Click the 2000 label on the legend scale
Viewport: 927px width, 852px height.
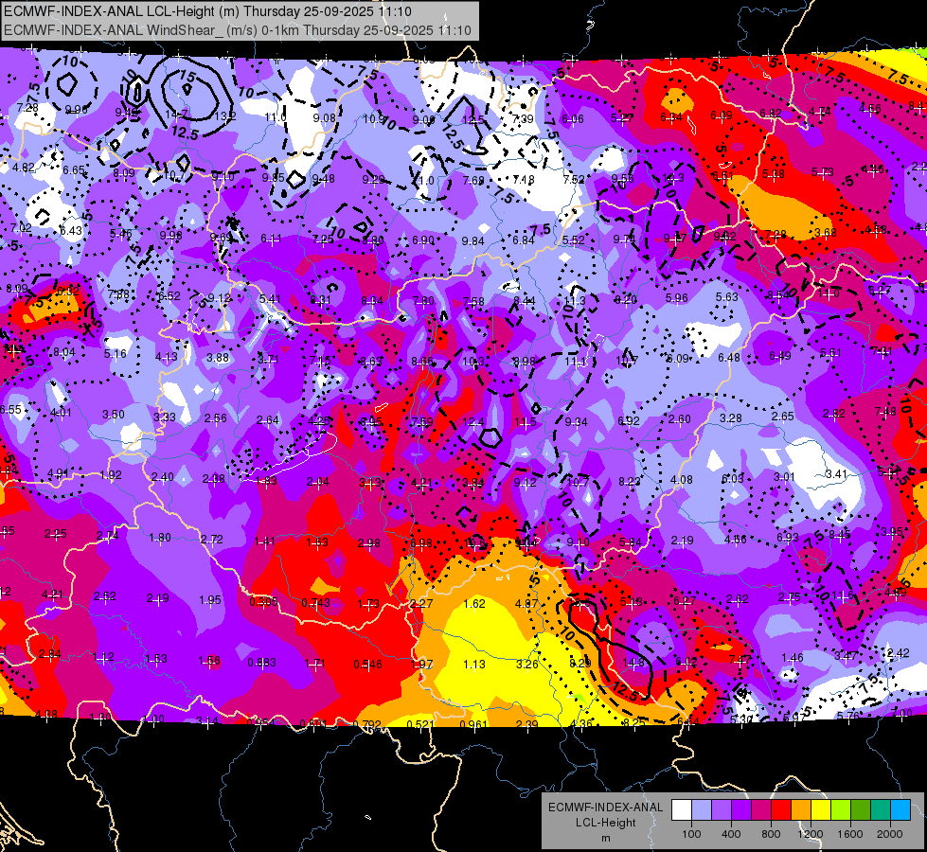[x=890, y=834]
